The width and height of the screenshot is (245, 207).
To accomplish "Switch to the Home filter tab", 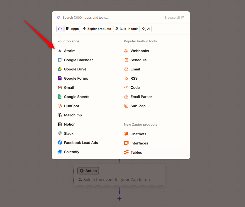I will (x=60, y=29).
